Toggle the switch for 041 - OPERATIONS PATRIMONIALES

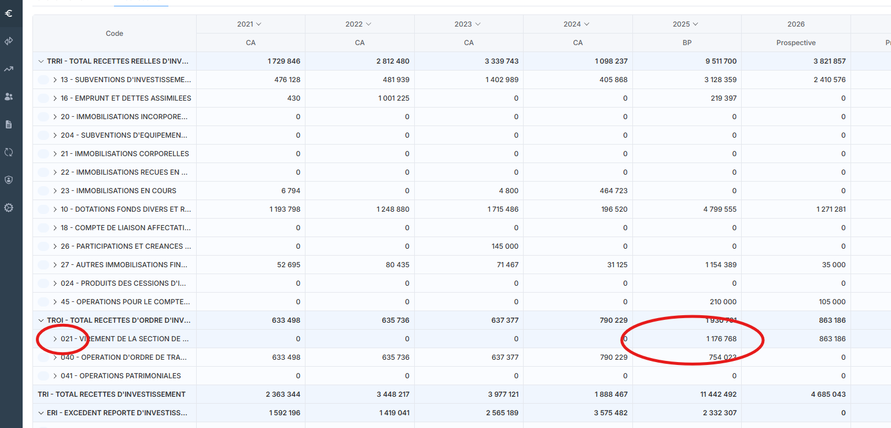[x=43, y=376]
